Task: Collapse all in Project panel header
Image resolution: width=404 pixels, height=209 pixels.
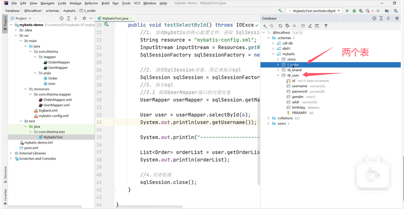Action: pos(75,18)
